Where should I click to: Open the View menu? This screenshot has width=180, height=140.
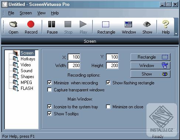coord(41,13)
